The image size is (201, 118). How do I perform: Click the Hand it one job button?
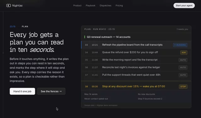pyautogui.click(x=22, y=91)
